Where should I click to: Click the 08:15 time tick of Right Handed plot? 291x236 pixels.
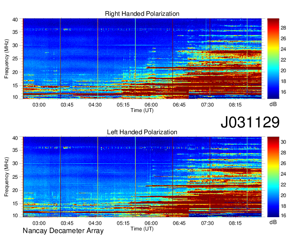pos(235,105)
